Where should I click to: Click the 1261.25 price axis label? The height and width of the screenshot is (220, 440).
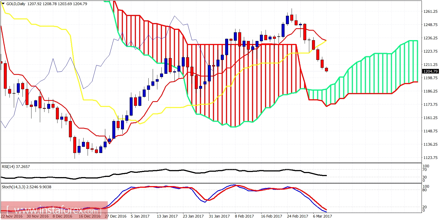[431, 11]
